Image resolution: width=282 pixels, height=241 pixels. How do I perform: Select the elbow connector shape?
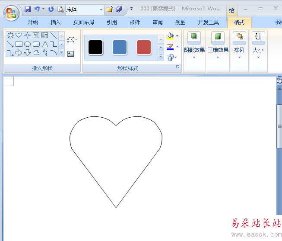click(x=54, y=44)
